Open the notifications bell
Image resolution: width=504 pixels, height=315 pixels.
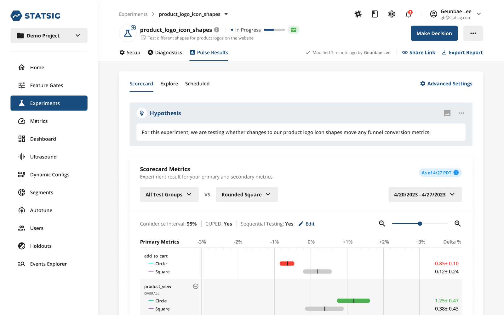click(x=408, y=14)
